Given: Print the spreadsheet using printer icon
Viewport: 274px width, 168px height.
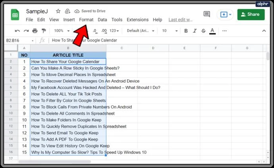Looking at the screenshot, I should tap(35, 31).
